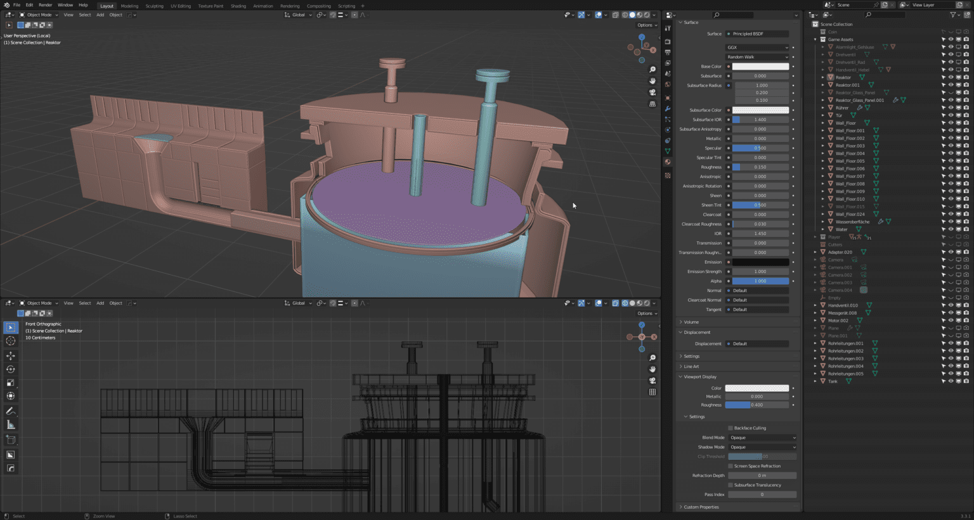Image resolution: width=974 pixels, height=520 pixels.
Task: Open the Render menu
Action: coord(45,5)
